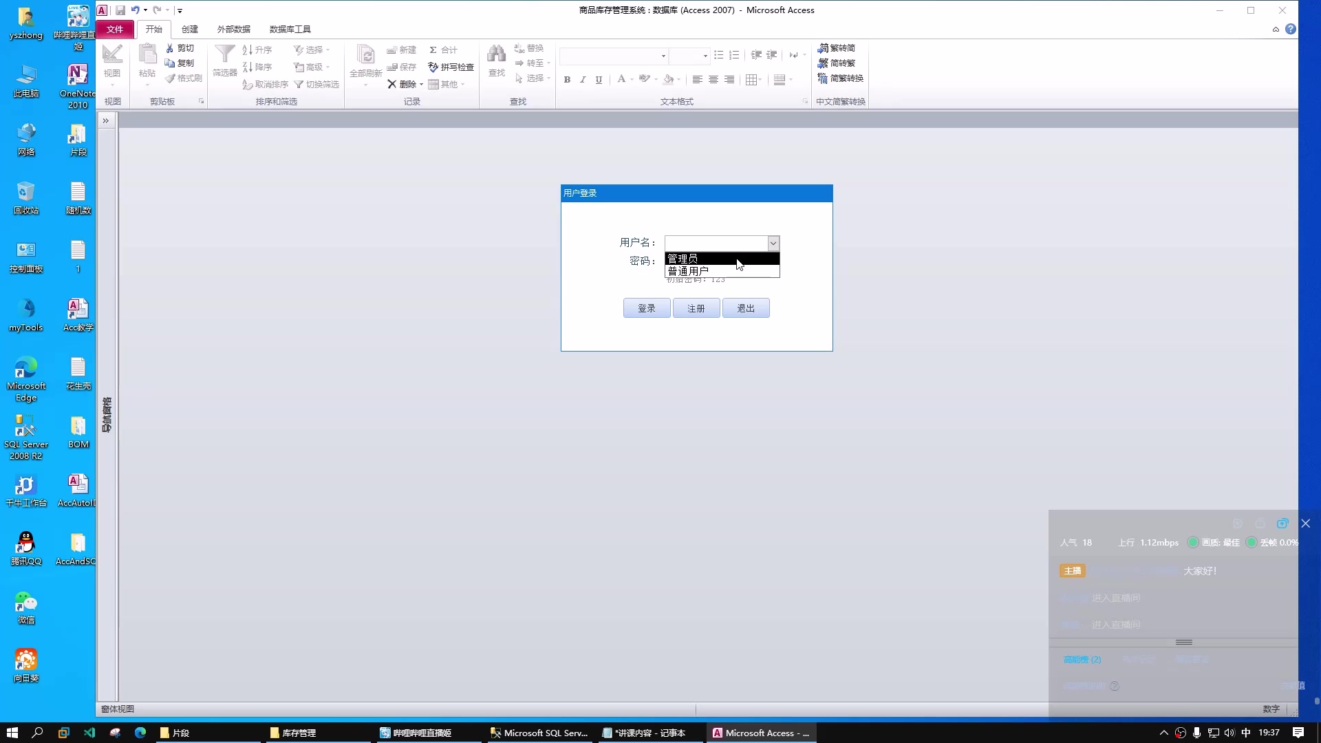Screen dimensions: 1321x743
Task: Open the Advanced (高级) filter menu
Action: click(312, 67)
